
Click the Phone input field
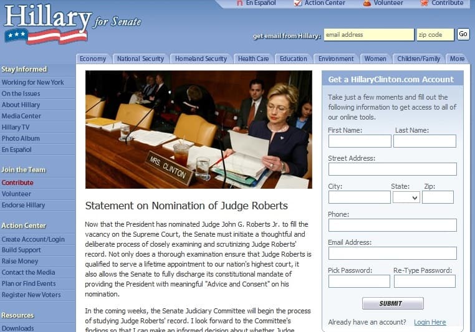click(393, 225)
